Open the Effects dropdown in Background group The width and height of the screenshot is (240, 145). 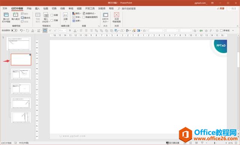point(76,21)
